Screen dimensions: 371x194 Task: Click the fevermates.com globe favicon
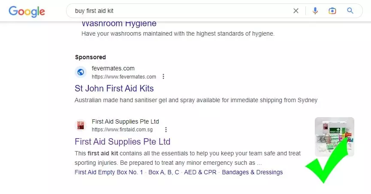(81, 72)
